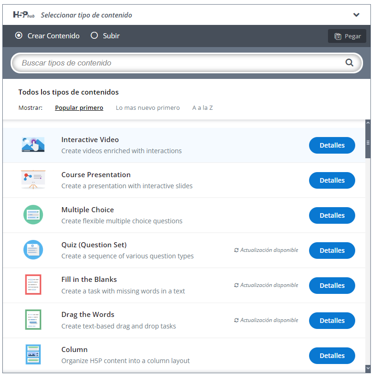This screenshot has width=375, height=376.
Task: Collapse the H5P hub panel chevron
Action: click(356, 15)
